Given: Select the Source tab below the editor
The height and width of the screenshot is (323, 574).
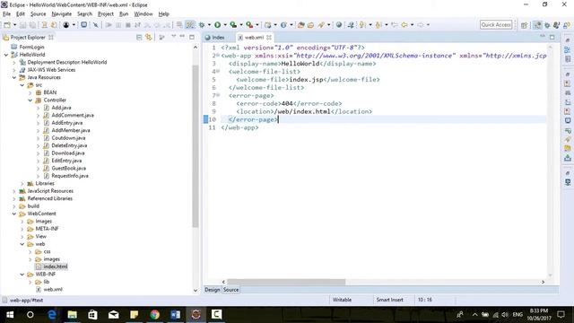Looking at the screenshot, I should click(x=231, y=290).
